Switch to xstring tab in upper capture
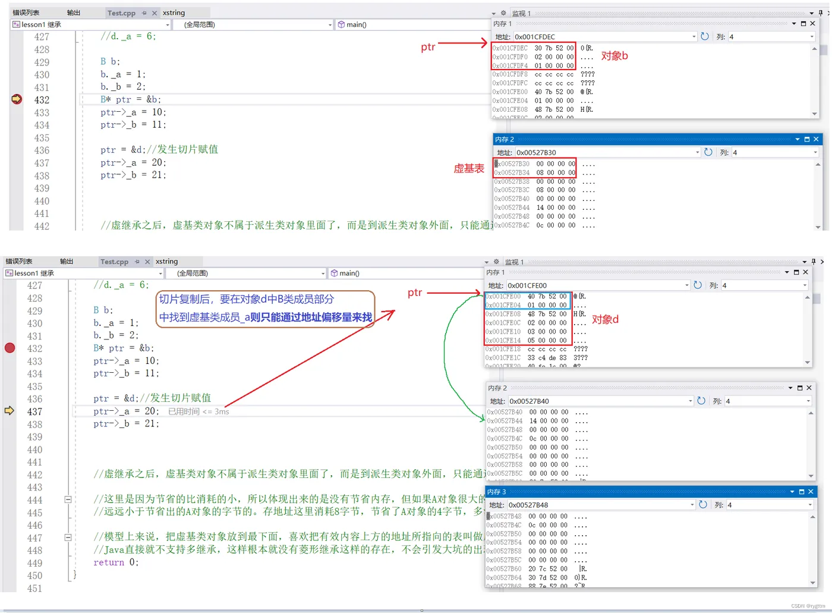 click(174, 12)
